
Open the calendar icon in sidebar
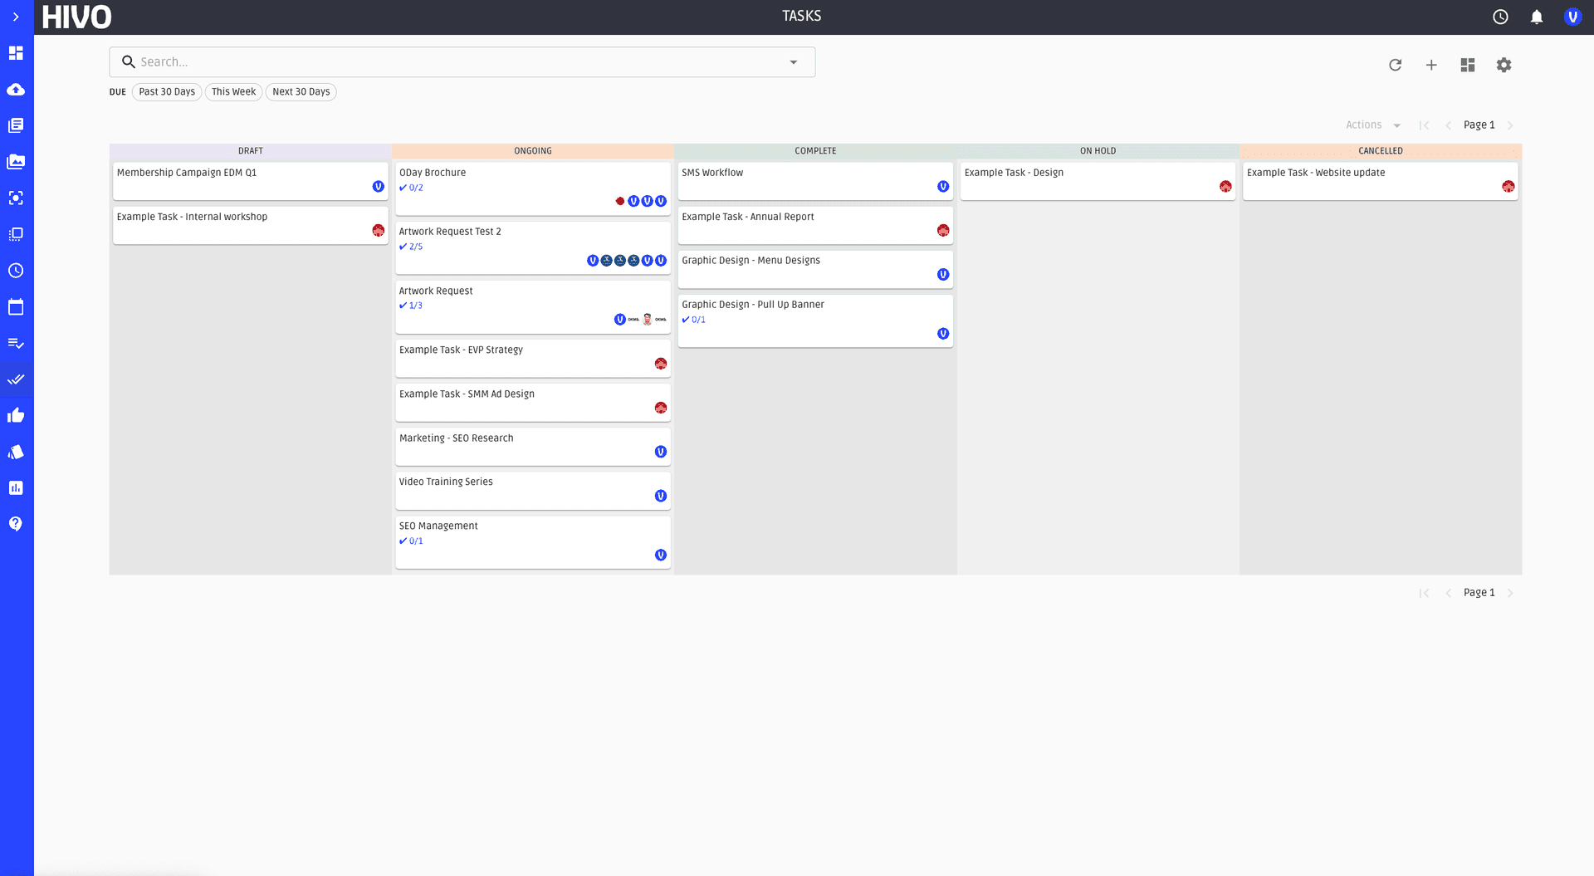[16, 306]
